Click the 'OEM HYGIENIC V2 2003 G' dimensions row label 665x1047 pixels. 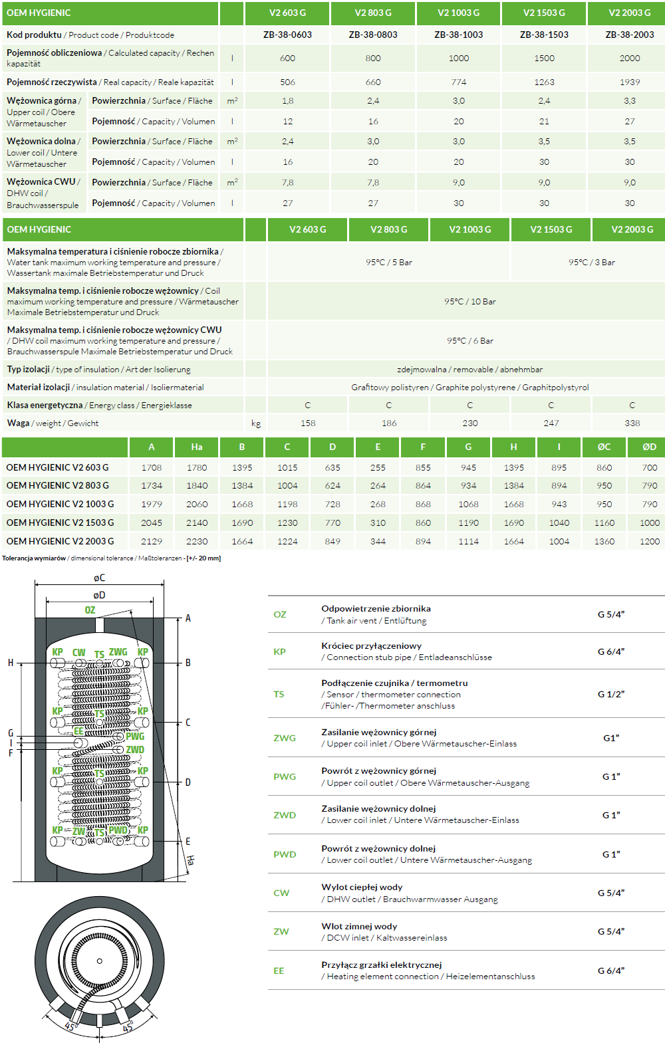tap(61, 541)
